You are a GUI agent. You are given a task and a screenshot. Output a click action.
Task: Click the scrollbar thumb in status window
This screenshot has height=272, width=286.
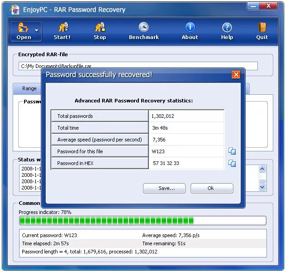(x=262, y=181)
